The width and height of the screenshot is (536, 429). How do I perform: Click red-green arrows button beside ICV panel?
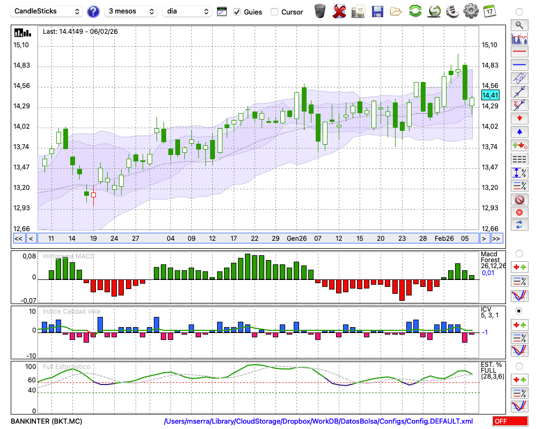click(x=519, y=324)
